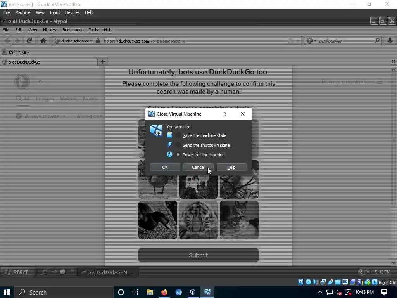Click the Images tab on the DuckDuckGo results
Screen dimensions: 397x298
coord(45,99)
